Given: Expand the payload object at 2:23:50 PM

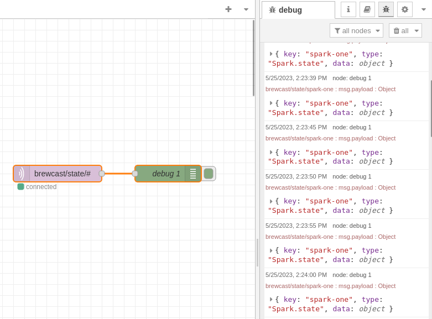Looking at the screenshot, I should 271,201.
